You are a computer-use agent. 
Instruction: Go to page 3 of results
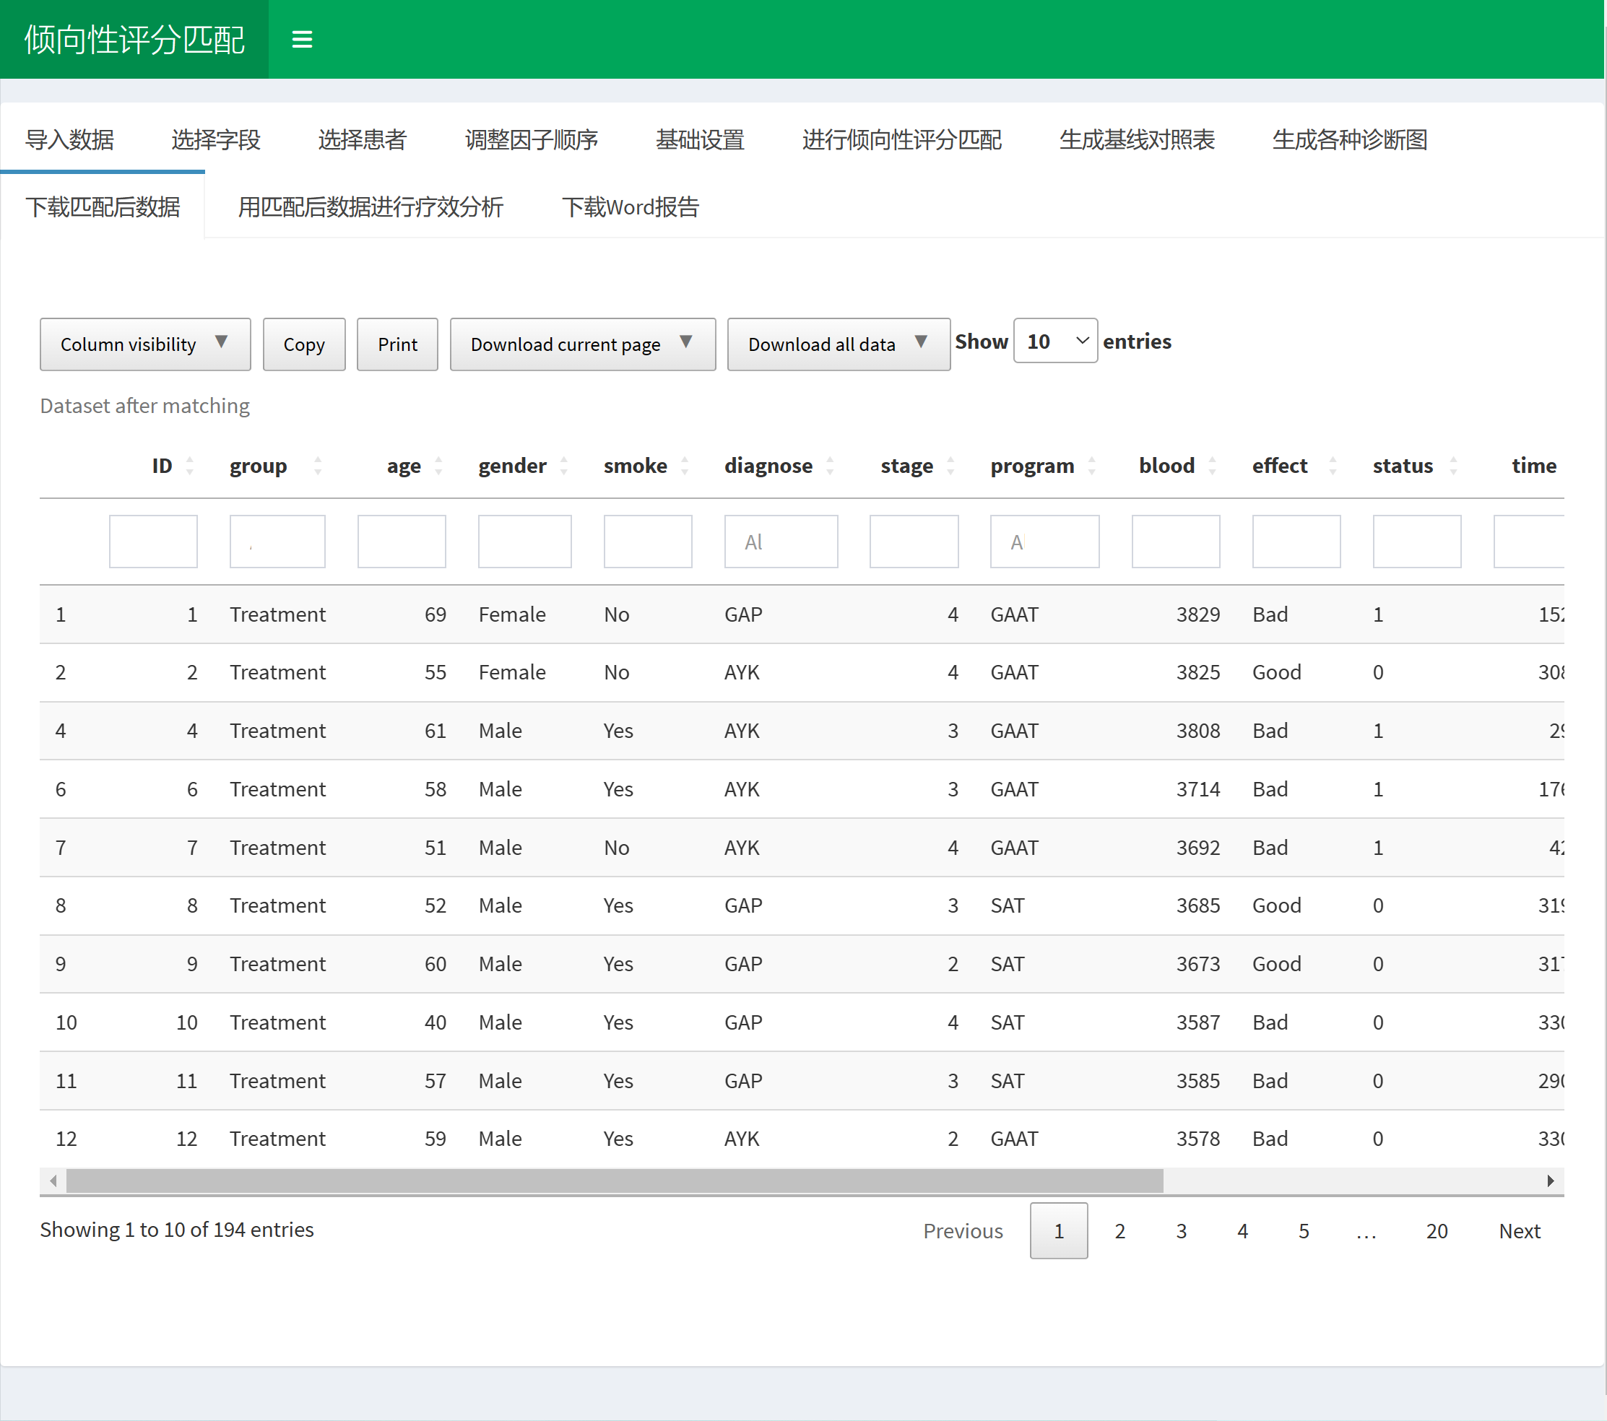pos(1181,1231)
